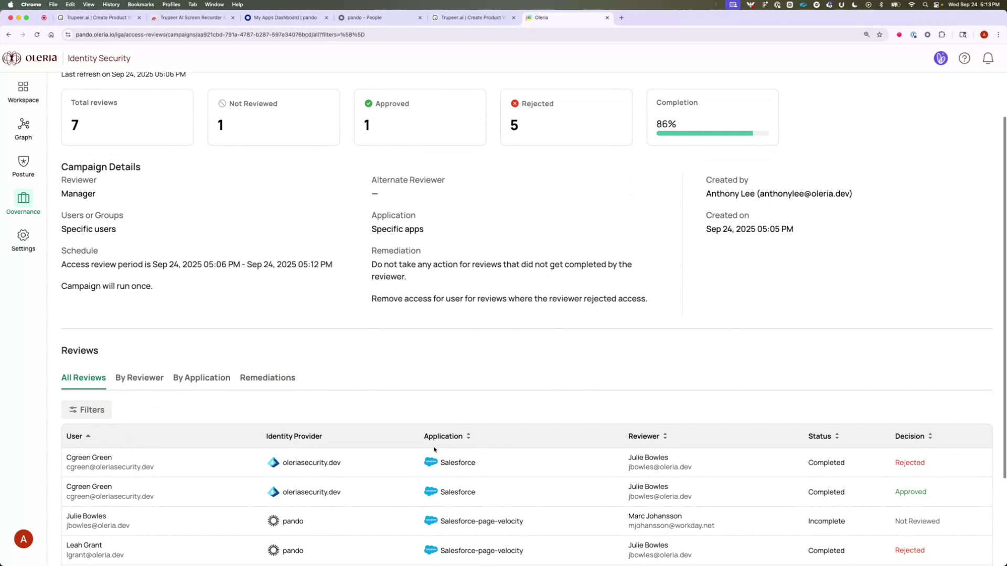
Task: Select the Graph icon in the sidebar
Action: (x=23, y=128)
